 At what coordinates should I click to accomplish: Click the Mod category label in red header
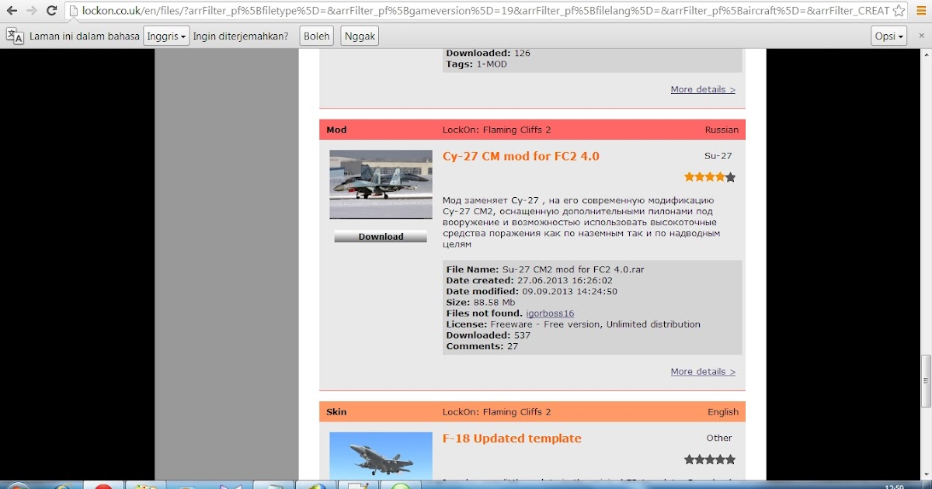point(336,130)
